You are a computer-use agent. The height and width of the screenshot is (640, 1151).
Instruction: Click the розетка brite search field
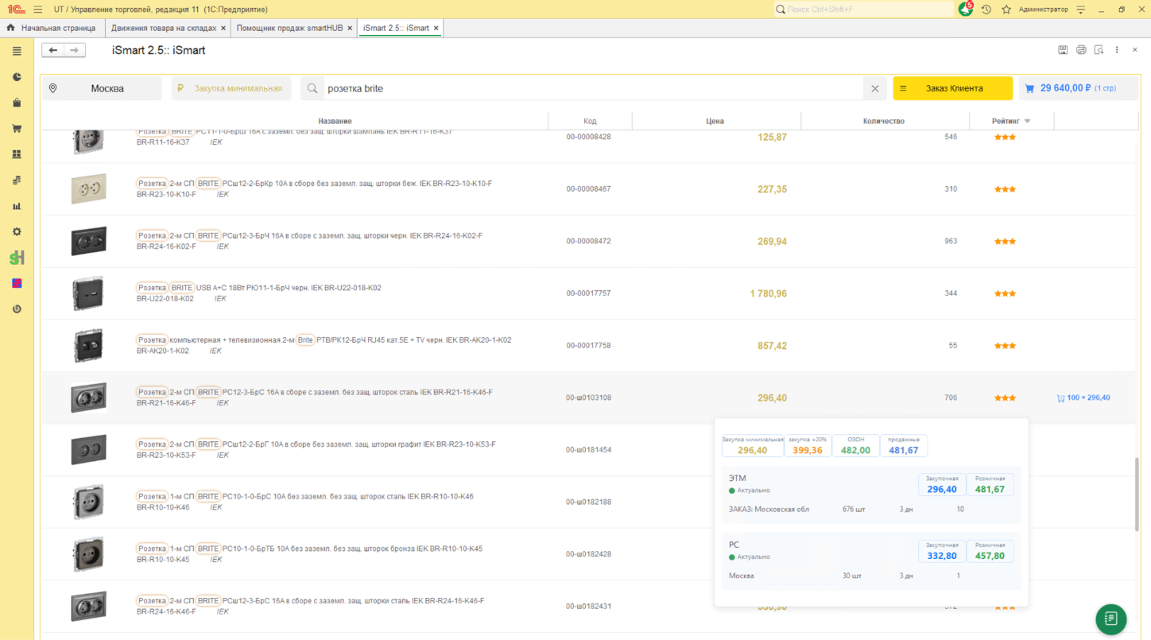point(588,88)
